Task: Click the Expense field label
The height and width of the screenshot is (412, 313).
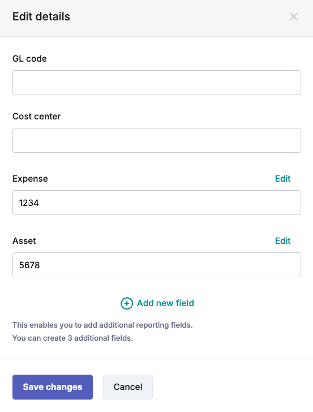Action: click(30, 179)
